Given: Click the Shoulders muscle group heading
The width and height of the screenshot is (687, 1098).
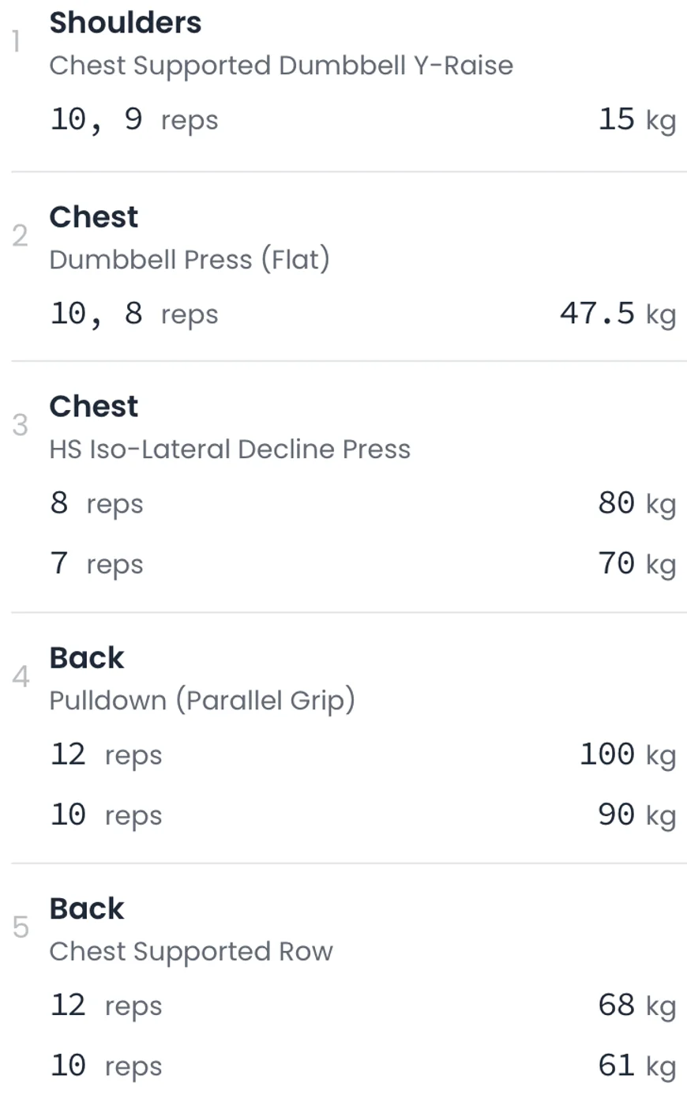Looking at the screenshot, I should pos(126,23).
